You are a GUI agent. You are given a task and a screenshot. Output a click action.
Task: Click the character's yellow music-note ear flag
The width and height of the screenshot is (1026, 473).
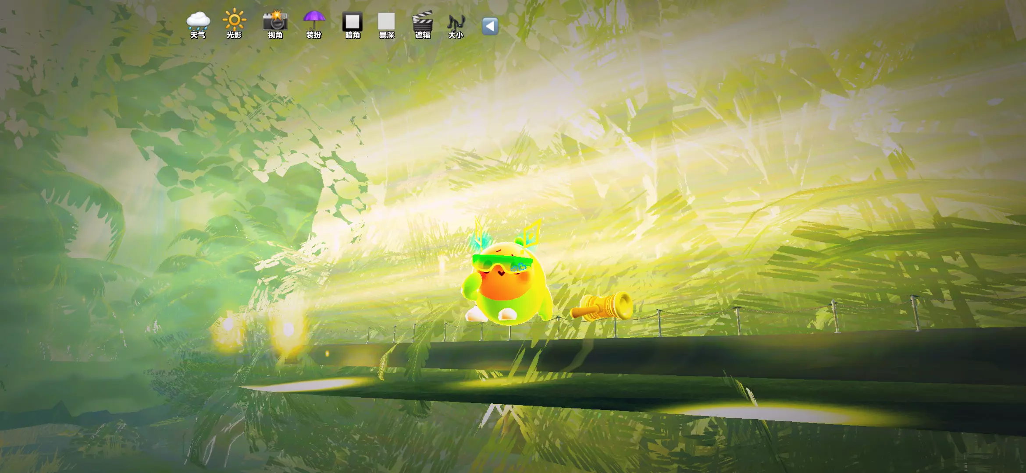[531, 234]
